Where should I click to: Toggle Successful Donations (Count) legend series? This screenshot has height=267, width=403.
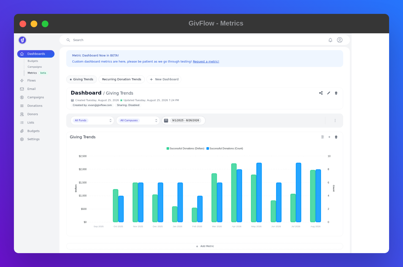click(225, 148)
